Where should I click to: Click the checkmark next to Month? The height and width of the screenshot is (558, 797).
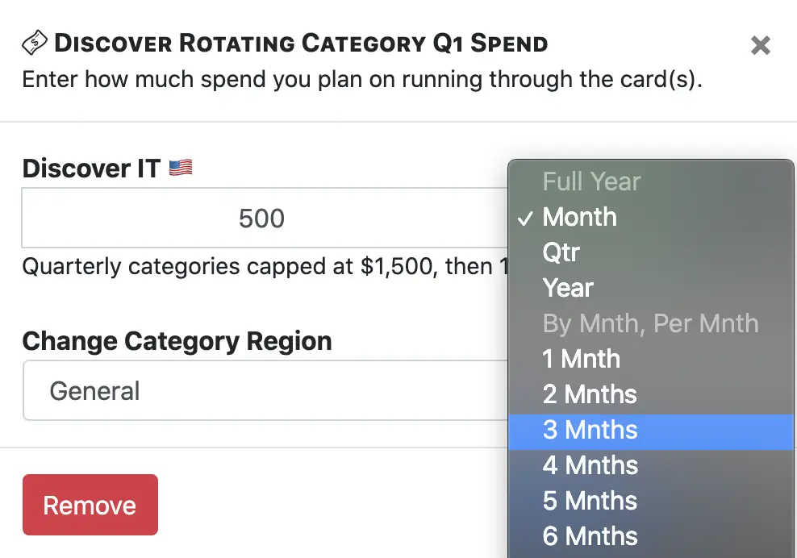point(525,218)
